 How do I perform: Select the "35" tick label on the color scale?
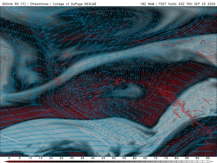click(x=82, y=158)
